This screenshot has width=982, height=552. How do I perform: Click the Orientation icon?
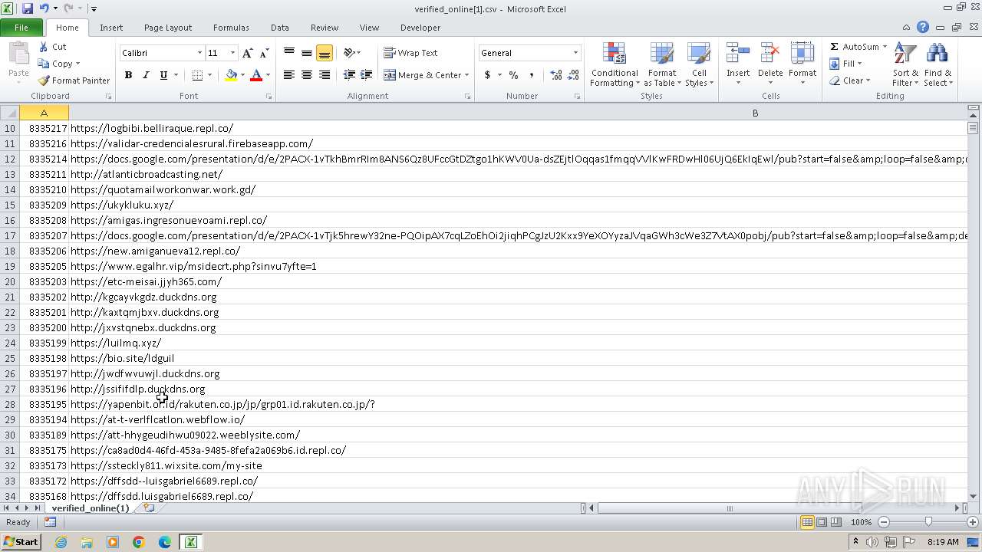[x=349, y=53]
